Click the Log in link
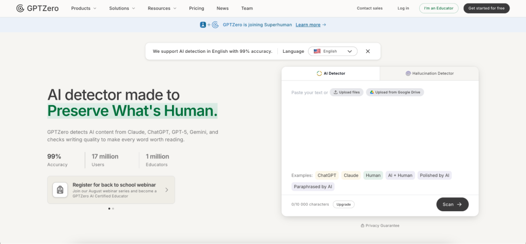526x244 pixels. tap(403, 8)
